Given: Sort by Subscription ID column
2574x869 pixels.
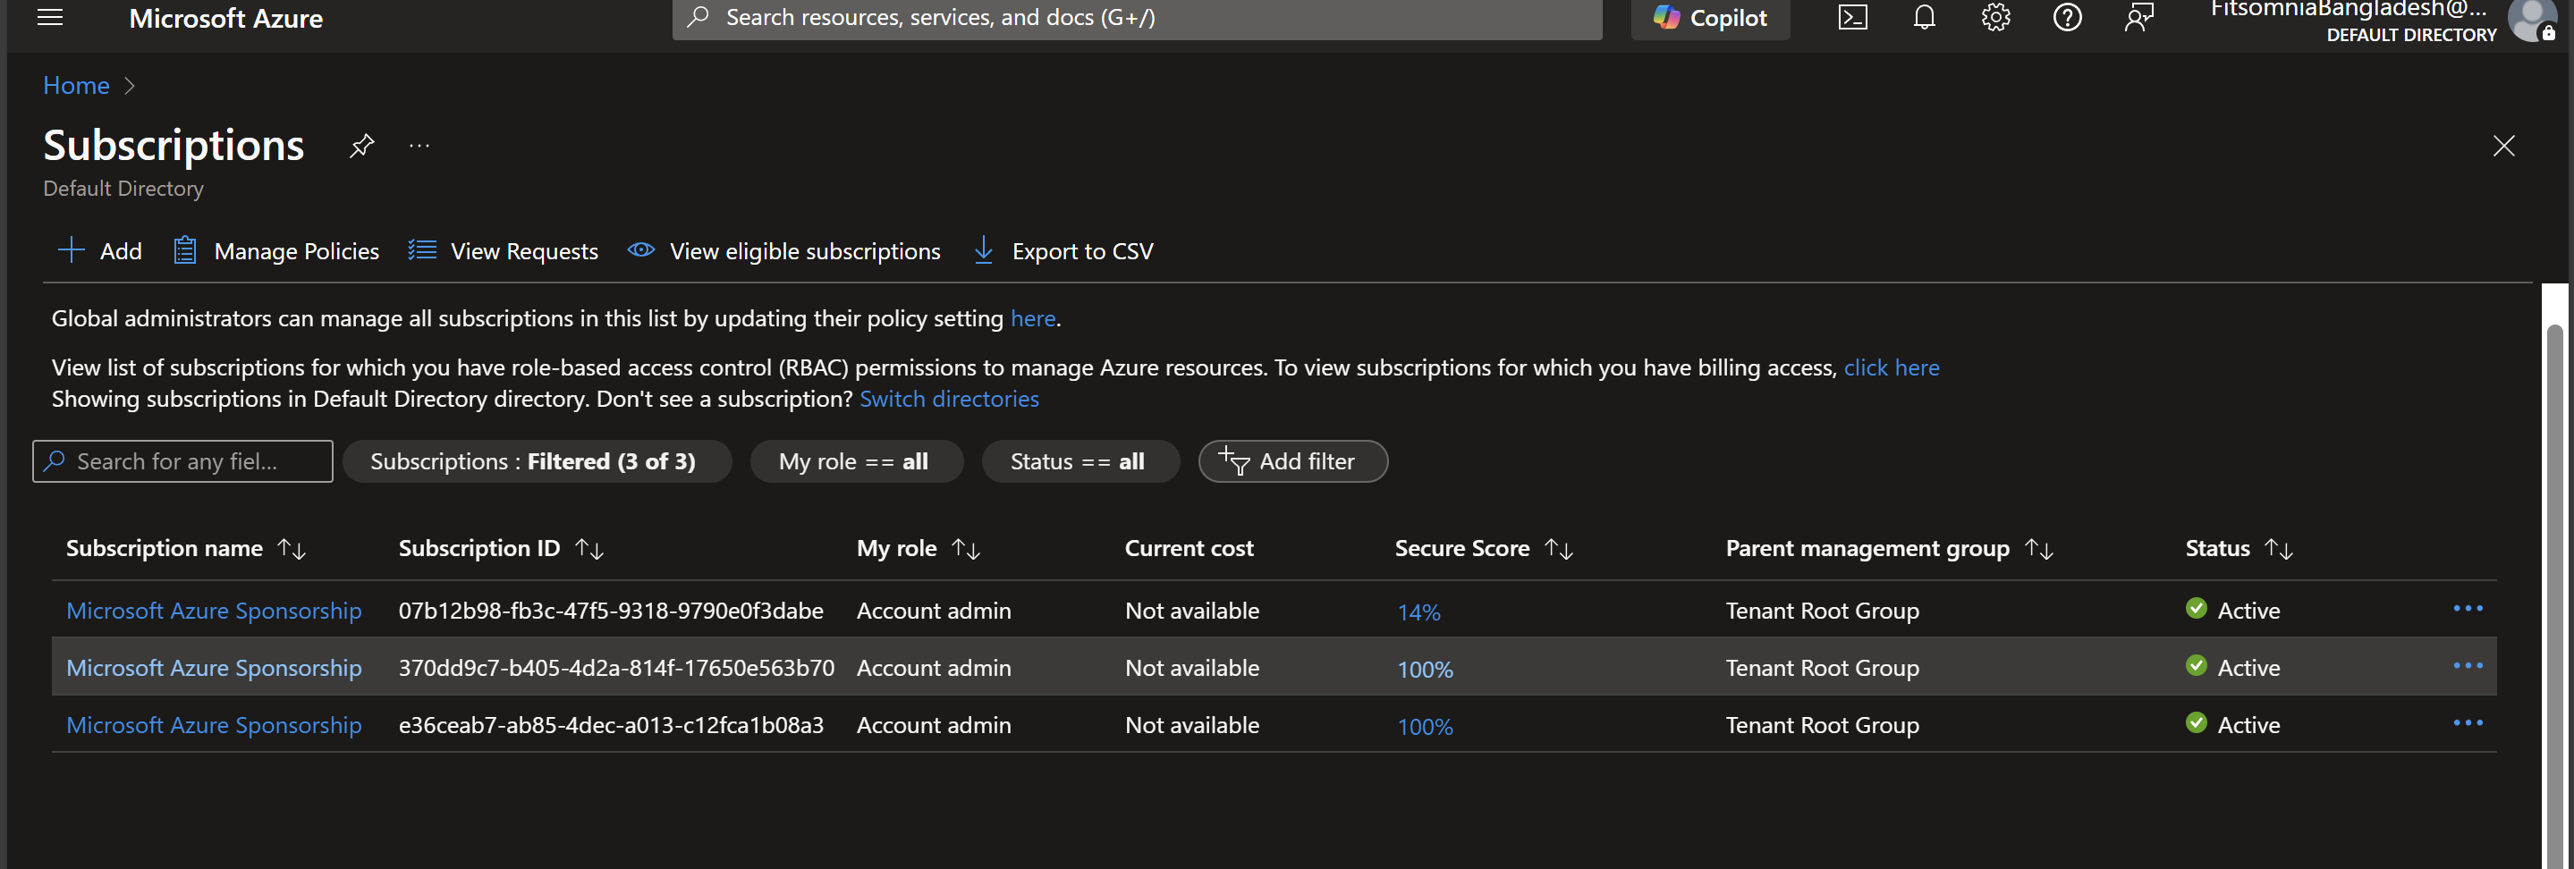Looking at the screenshot, I should tap(501, 548).
